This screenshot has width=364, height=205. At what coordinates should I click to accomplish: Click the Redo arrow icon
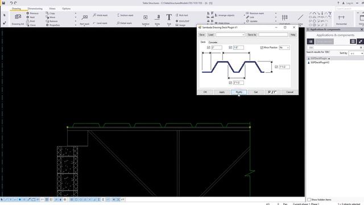click(x=15, y=3)
